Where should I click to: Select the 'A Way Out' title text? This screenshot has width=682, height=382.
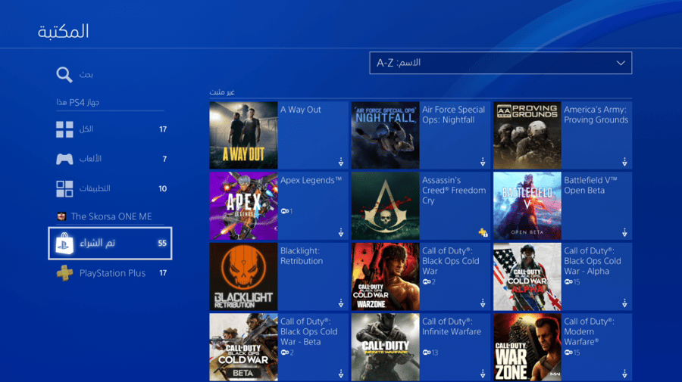301,110
